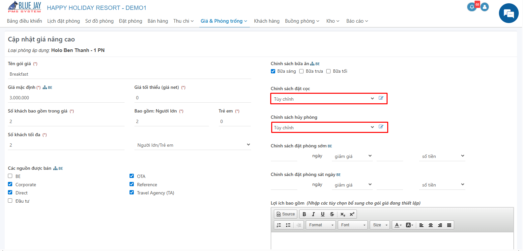The width and height of the screenshot is (523, 251).
Task: Toggle the OTA source checkbox
Action: 131,176
